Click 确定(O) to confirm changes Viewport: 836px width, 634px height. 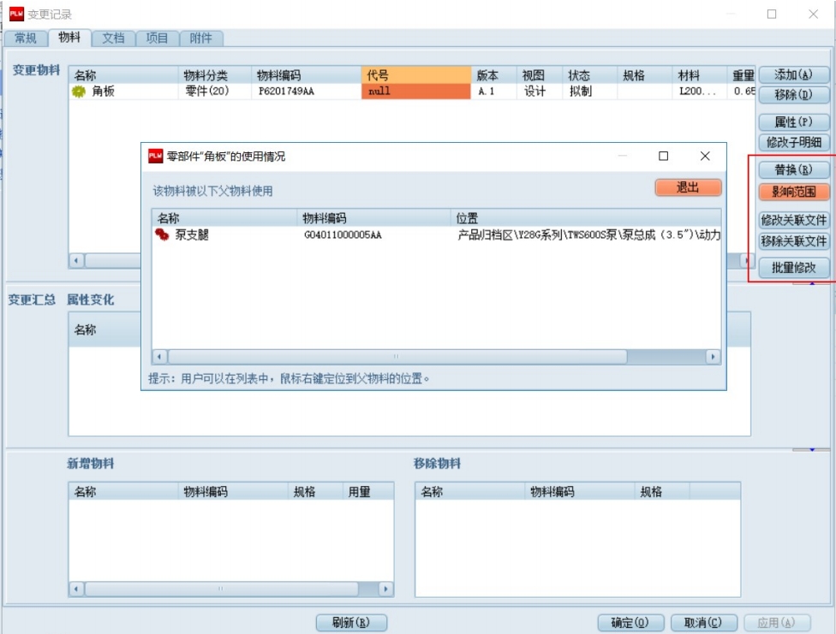(630, 623)
